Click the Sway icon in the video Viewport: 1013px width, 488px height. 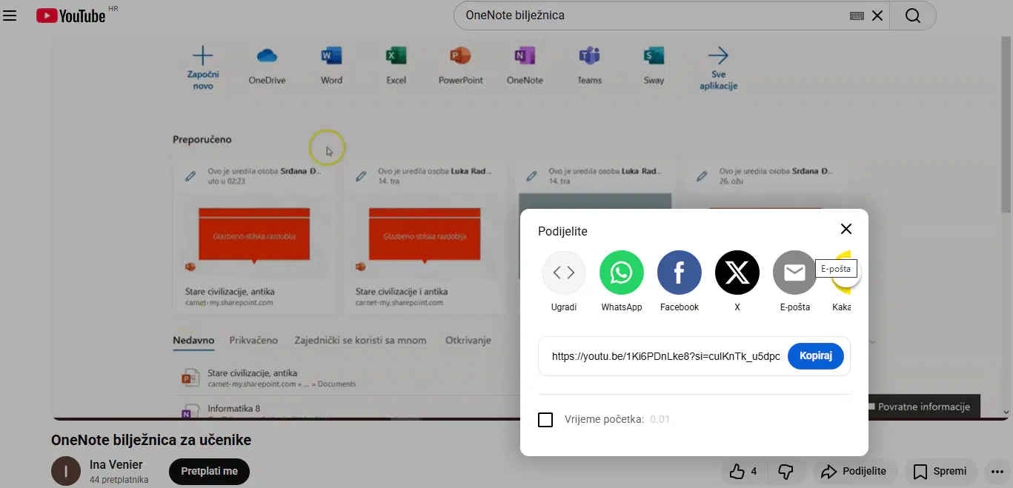pyautogui.click(x=654, y=56)
